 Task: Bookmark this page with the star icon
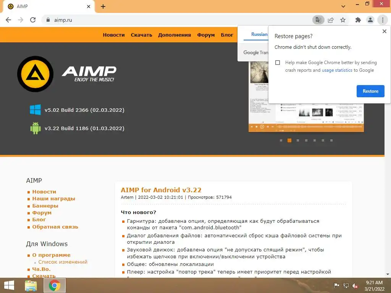[343, 20]
